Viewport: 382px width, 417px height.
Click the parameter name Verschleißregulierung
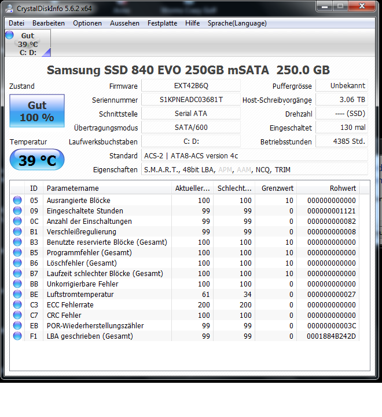tap(82, 231)
